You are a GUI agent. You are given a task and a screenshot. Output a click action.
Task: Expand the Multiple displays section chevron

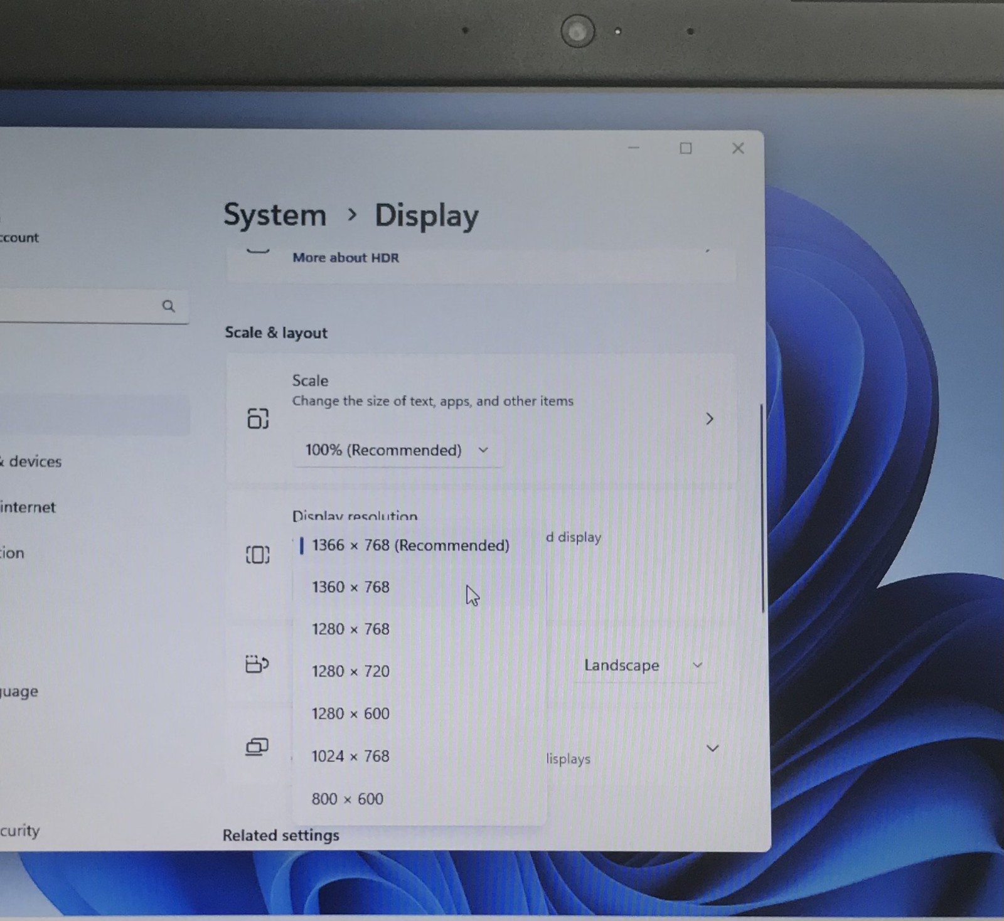pyautogui.click(x=713, y=748)
